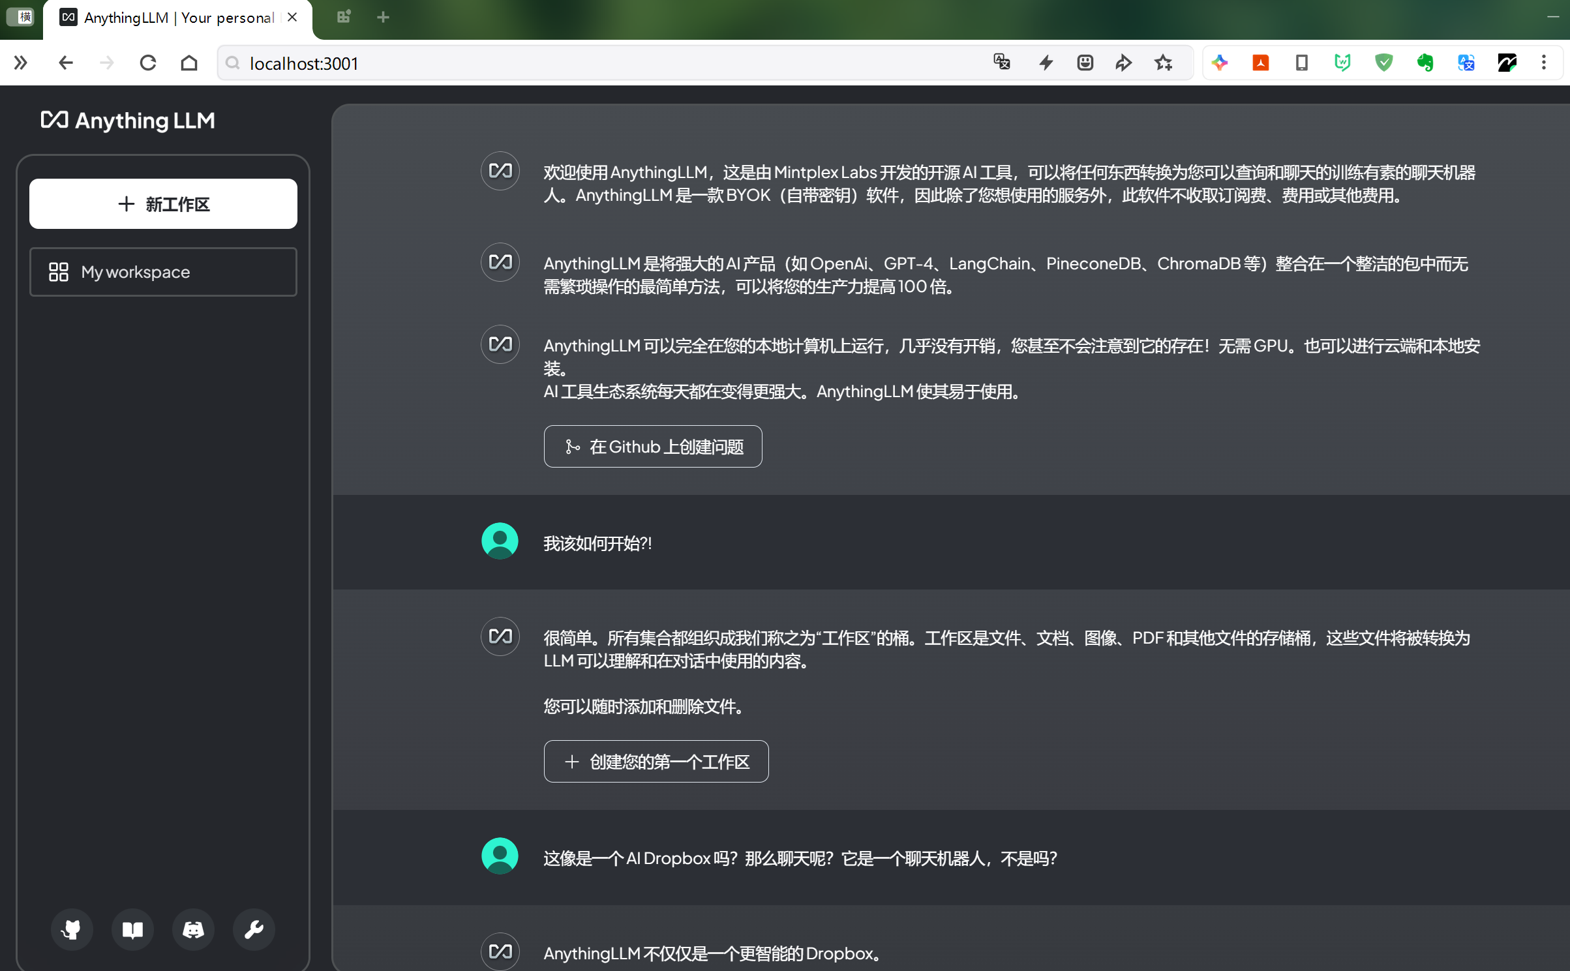Click the message text 我该如何开始?!

click(597, 543)
